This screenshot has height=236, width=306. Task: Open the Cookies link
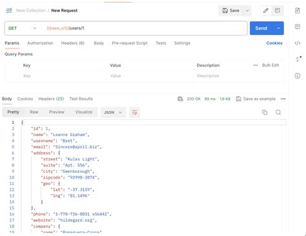(x=274, y=43)
